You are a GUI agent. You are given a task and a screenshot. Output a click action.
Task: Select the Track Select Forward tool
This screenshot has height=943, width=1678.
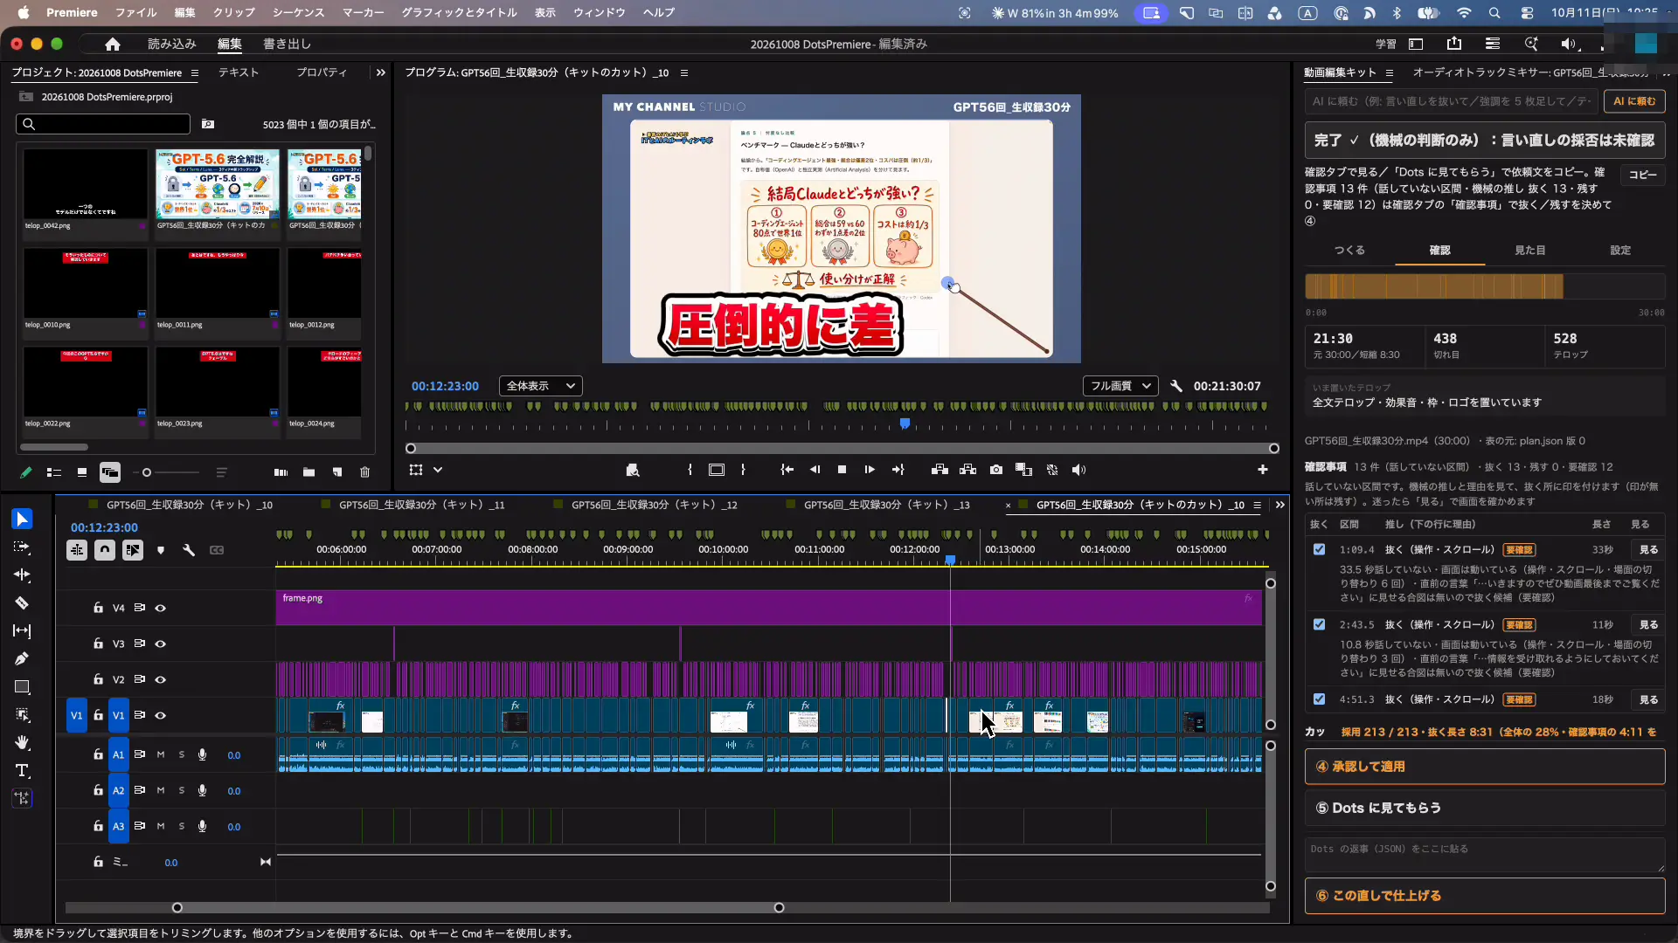(22, 547)
